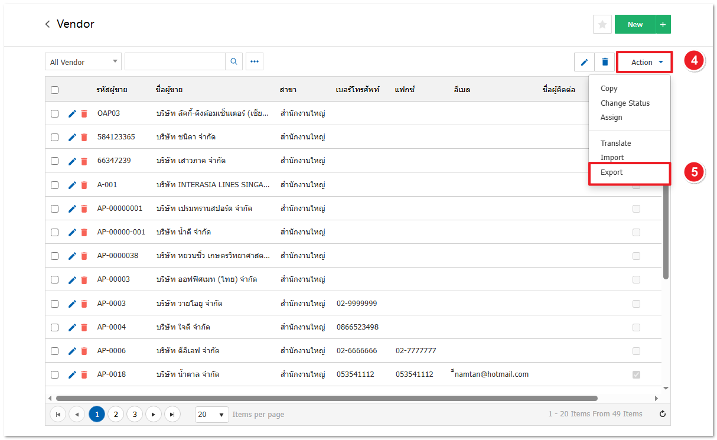Expand the Action dropdown menu
Viewport: 717px width, 440px height.
pos(644,62)
